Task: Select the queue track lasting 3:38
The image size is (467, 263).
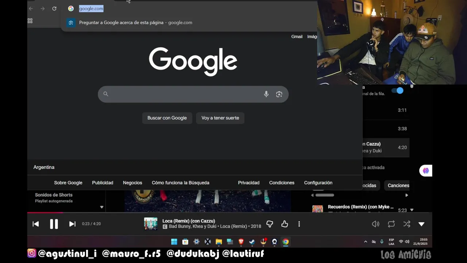Action: pos(386,129)
